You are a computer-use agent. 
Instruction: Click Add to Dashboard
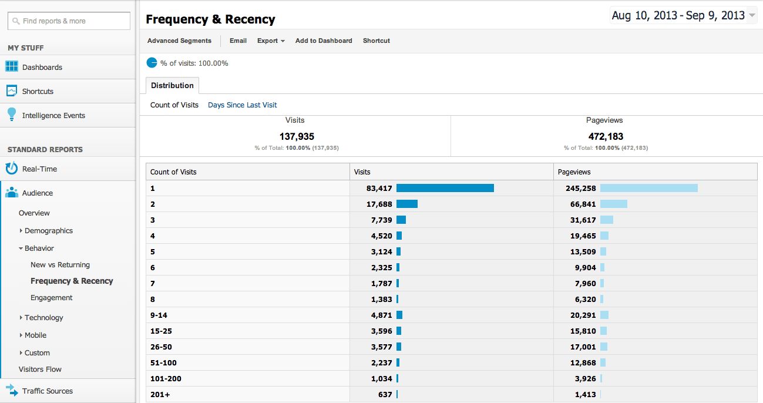[324, 41]
